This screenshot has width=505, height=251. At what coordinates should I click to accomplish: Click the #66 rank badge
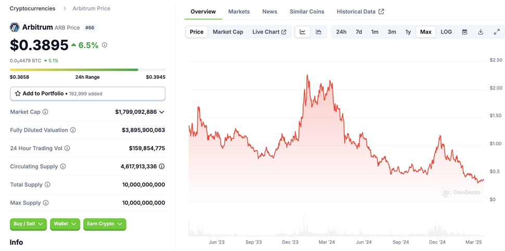coord(90,28)
